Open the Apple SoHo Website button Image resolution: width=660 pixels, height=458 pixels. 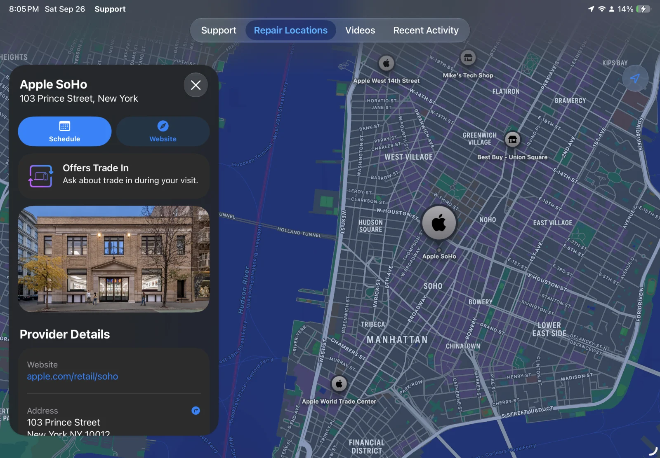click(163, 131)
